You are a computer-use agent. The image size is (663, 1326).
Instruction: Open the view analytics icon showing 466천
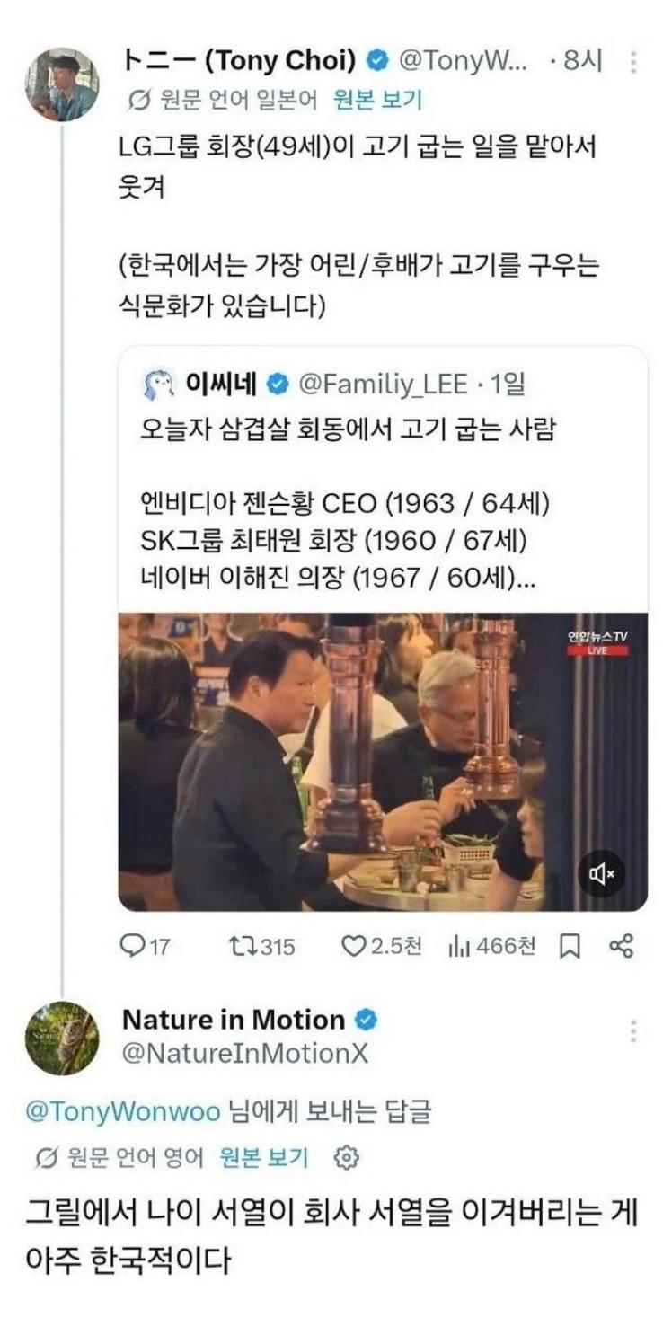(x=459, y=946)
